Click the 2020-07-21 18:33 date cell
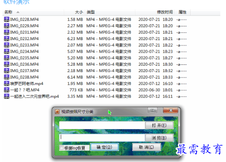226x162 pixels. (156, 77)
